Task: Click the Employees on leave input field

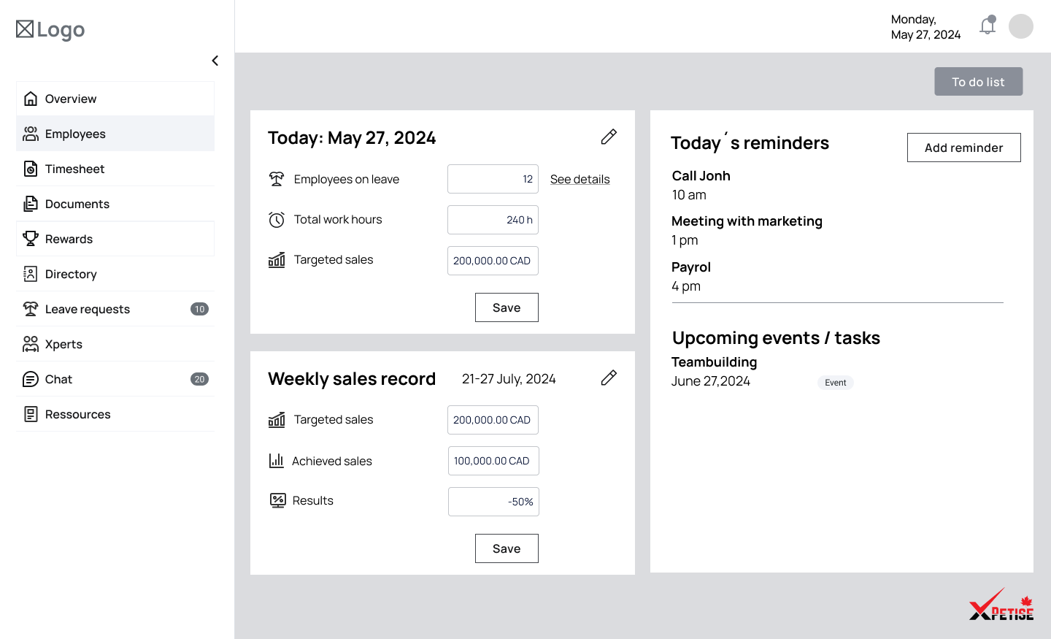Action: click(493, 179)
